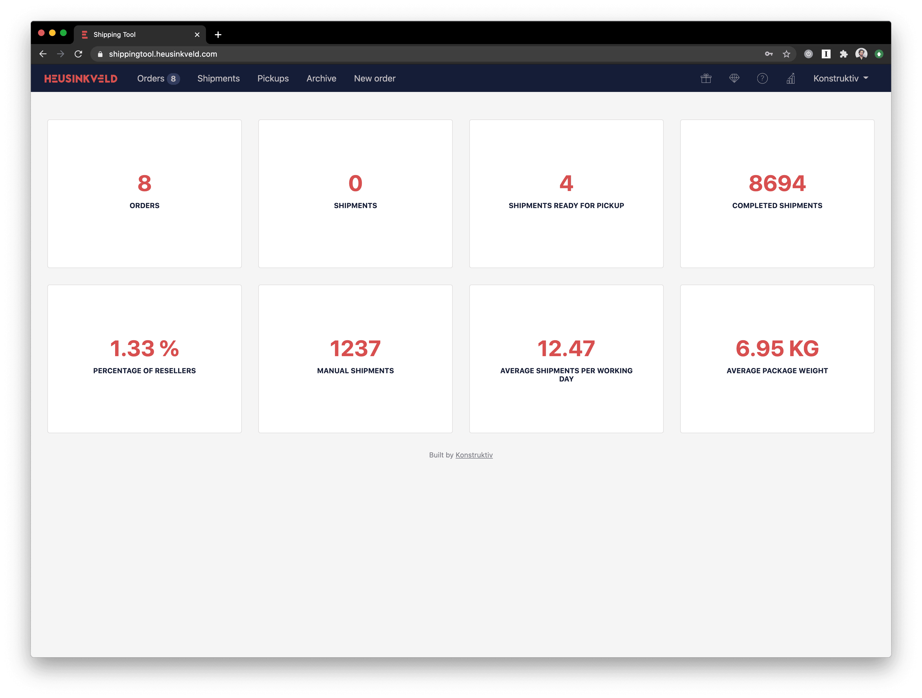This screenshot has height=698, width=922.
Task: Click the saved password key icon
Action: point(769,54)
